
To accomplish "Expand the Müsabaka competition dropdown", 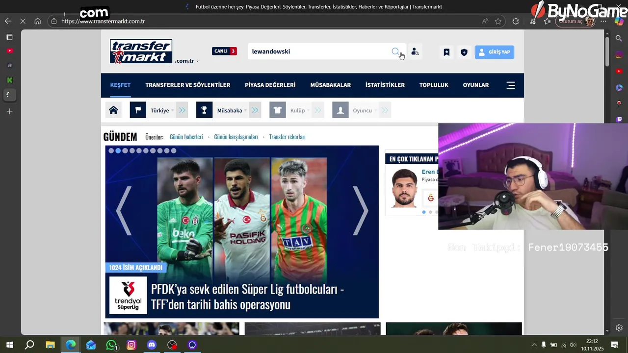I will pyautogui.click(x=230, y=110).
